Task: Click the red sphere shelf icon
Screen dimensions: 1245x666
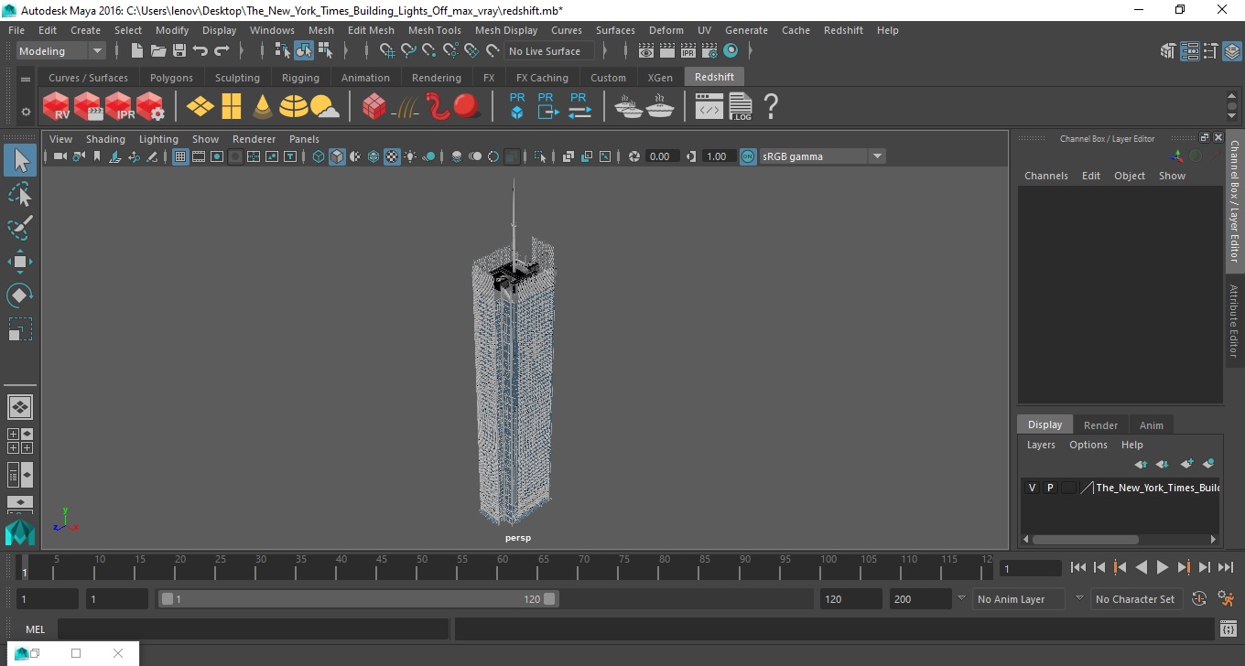Action: click(467, 107)
